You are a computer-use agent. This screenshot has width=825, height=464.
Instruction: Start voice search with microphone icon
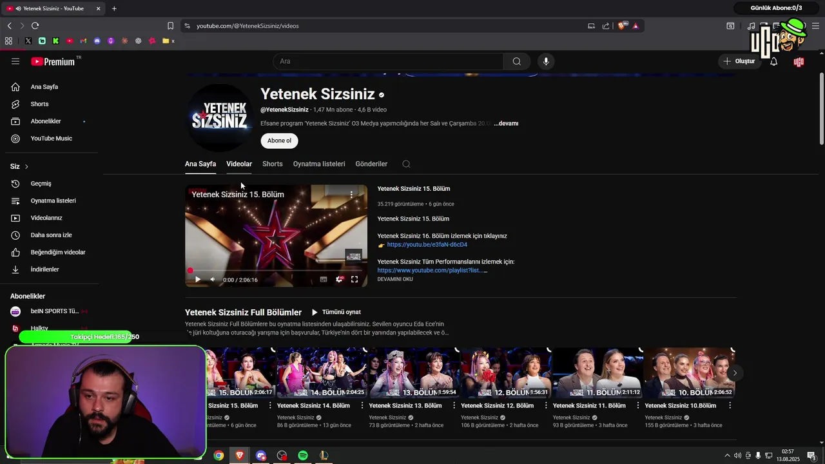[x=546, y=61]
